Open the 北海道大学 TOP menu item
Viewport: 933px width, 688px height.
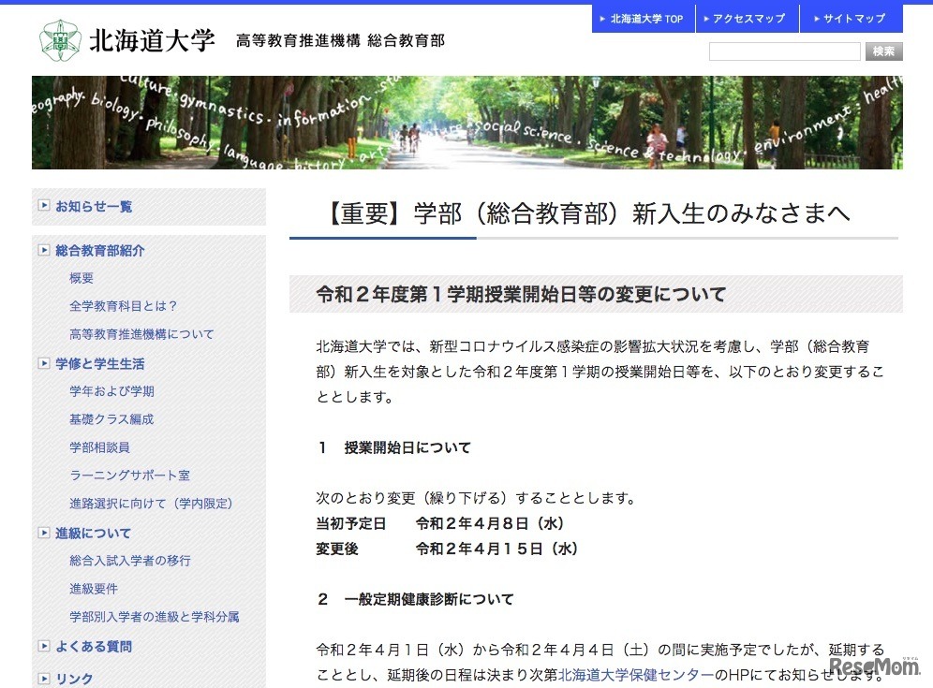(642, 17)
